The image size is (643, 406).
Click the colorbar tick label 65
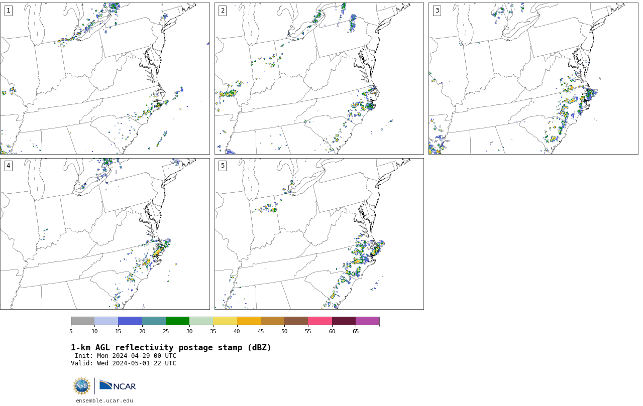pyautogui.click(x=356, y=331)
